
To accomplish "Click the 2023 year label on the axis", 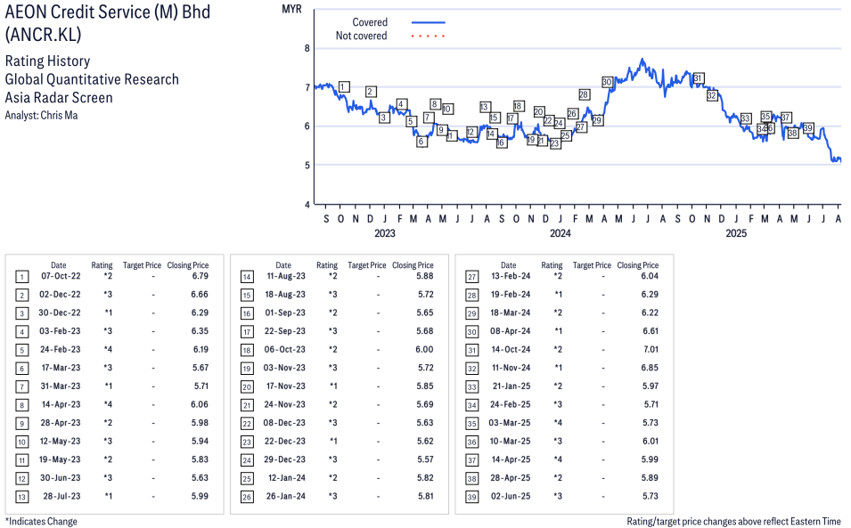I will 385,233.
